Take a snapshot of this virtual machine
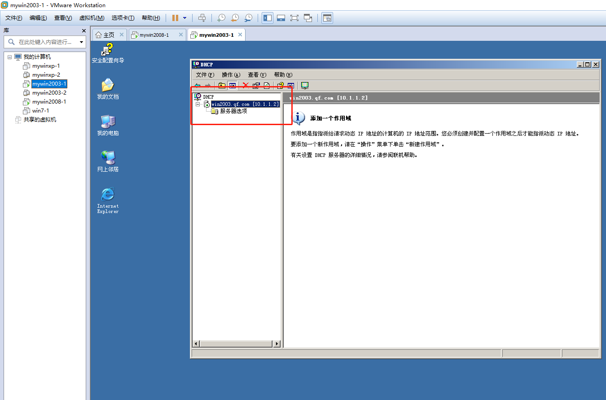The image size is (606, 400). tap(221, 18)
